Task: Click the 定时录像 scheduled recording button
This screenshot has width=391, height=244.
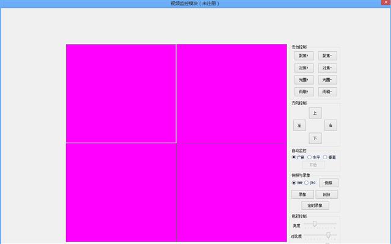Action: coord(315,206)
